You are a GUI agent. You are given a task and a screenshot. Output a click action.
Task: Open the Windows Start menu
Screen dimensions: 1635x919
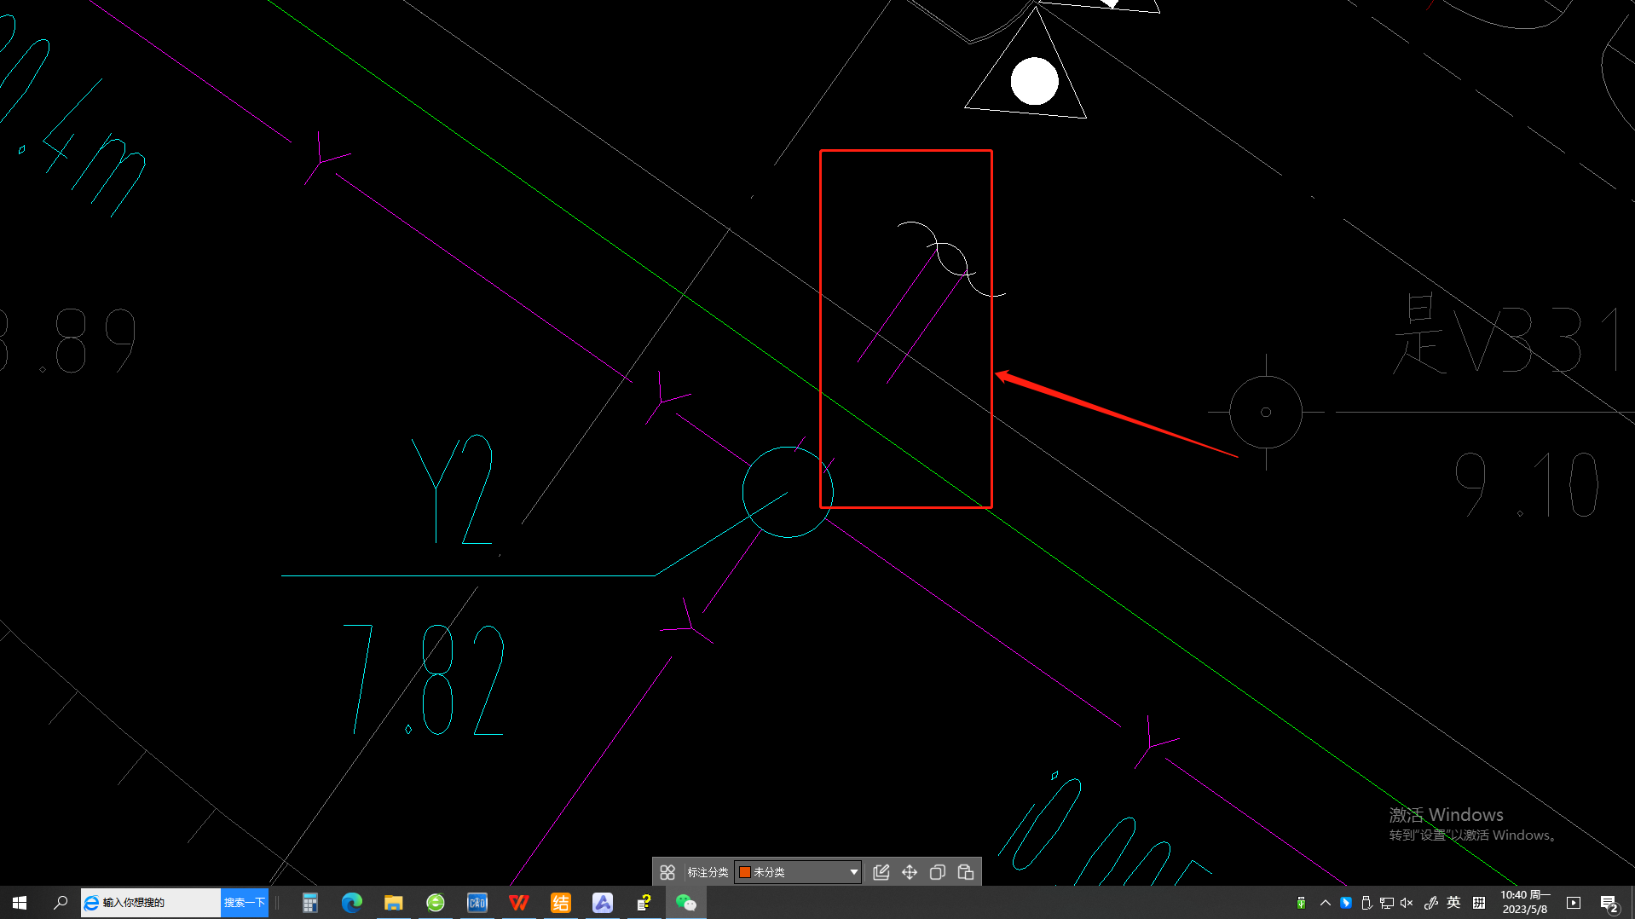point(20,902)
